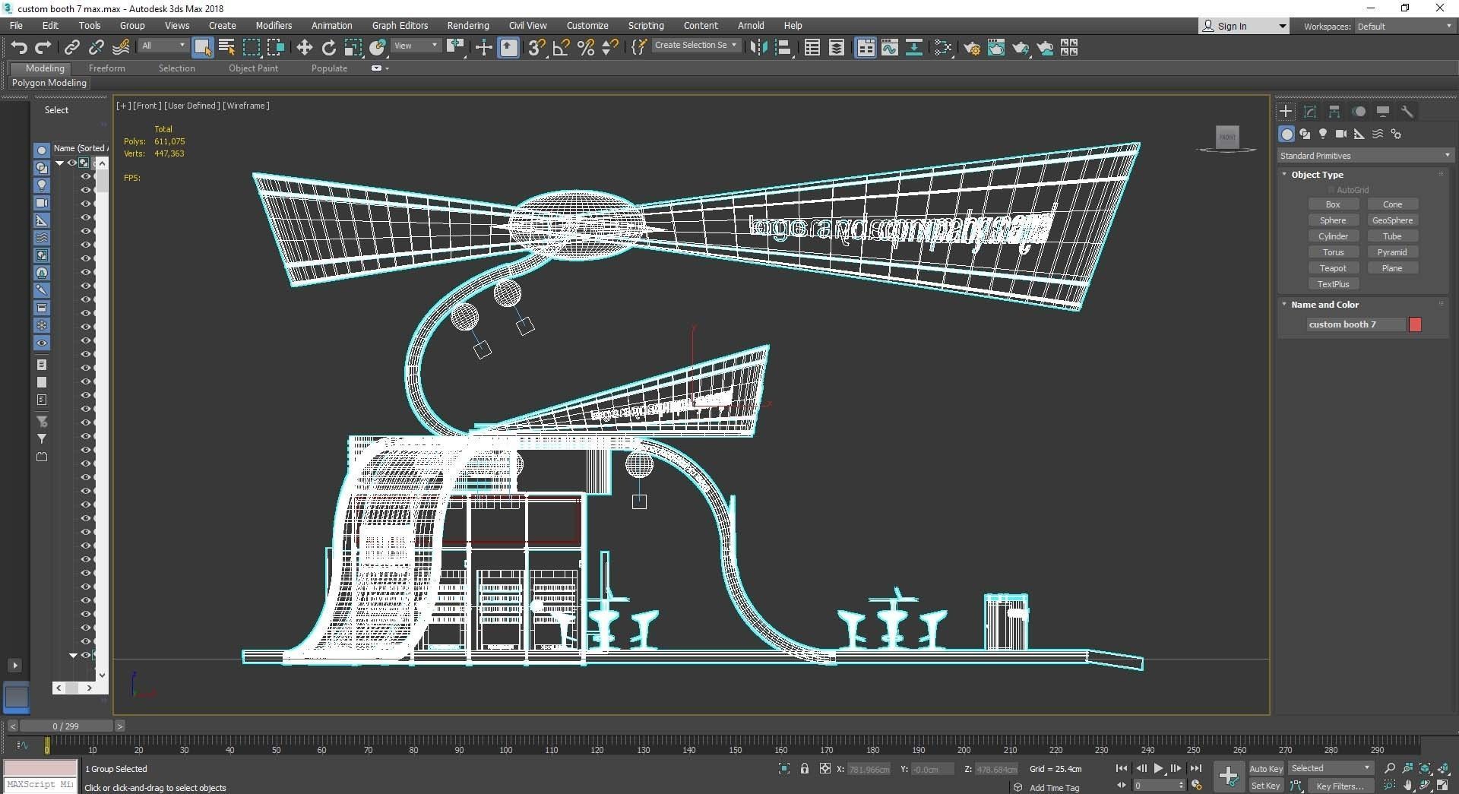Play the animation
Screen dimensions: 1459x794
1158,768
